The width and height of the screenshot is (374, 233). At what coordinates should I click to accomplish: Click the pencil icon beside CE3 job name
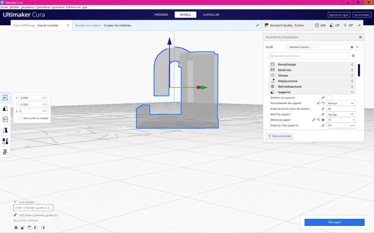click(15, 215)
